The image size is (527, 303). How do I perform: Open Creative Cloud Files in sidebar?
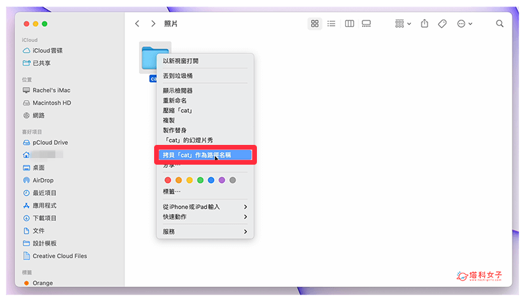pos(55,256)
